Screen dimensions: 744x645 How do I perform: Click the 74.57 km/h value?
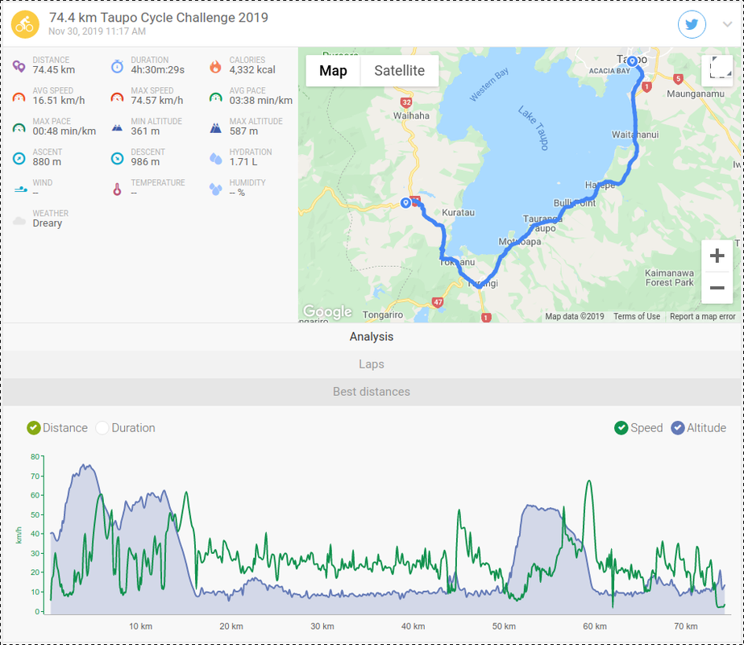click(156, 101)
